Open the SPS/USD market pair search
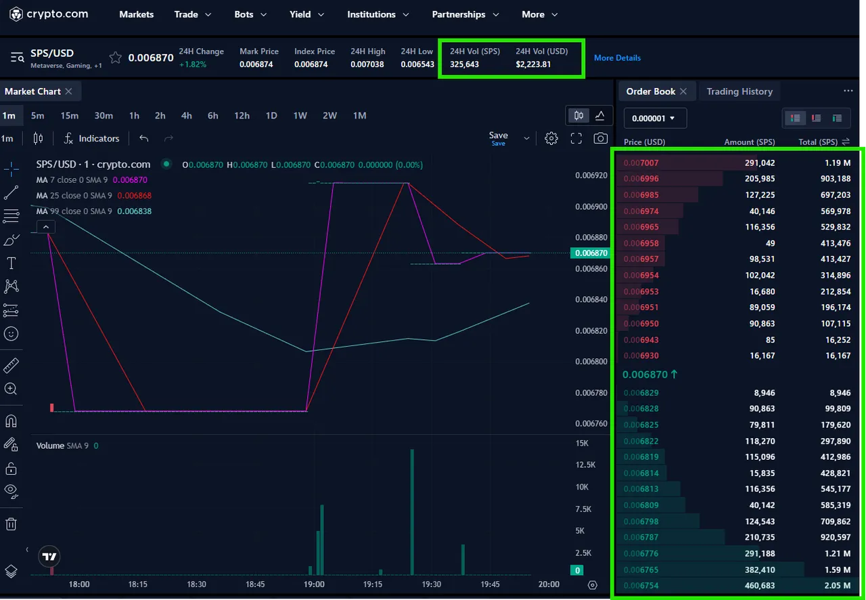 (x=18, y=58)
